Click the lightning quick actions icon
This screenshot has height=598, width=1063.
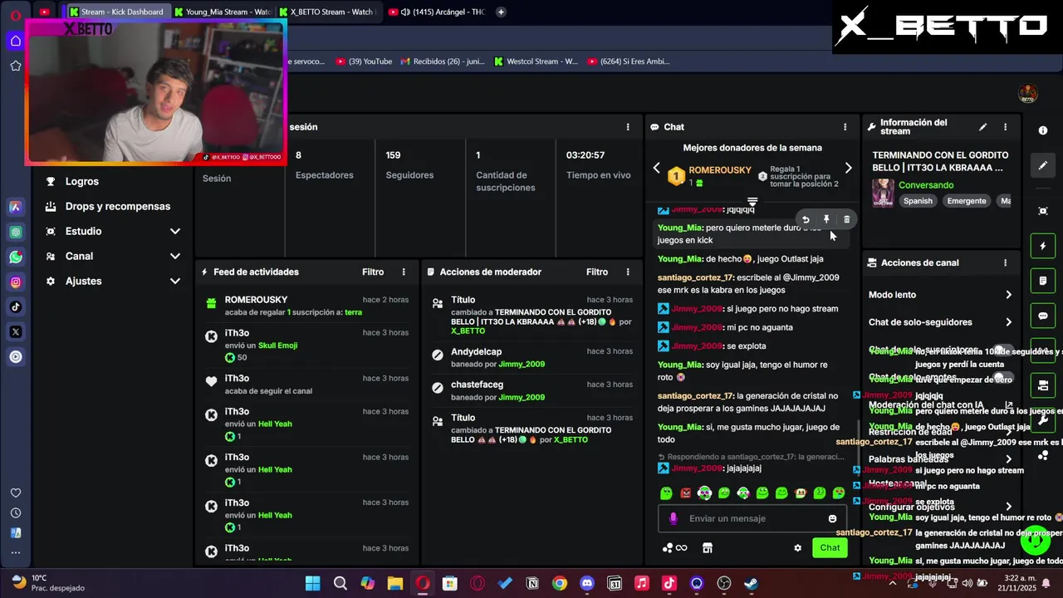pyautogui.click(x=1043, y=246)
